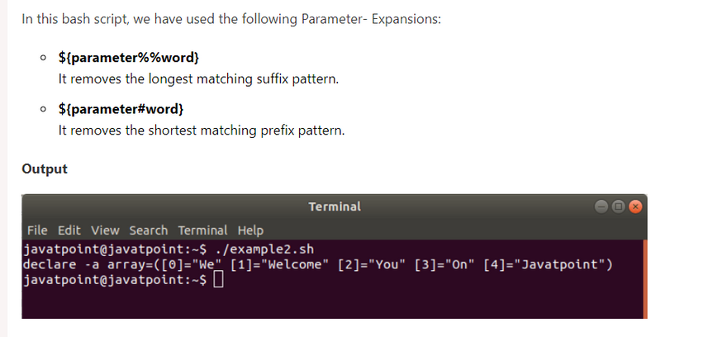Screen dimensions: 727x337
Task: Click the Terminal window title text
Action: [x=334, y=206]
